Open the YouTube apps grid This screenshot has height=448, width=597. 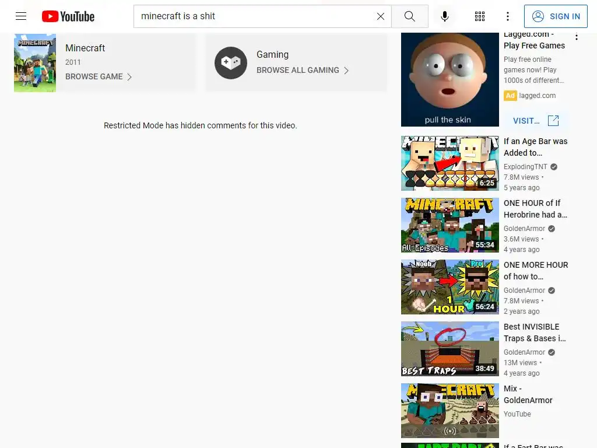tap(480, 16)
